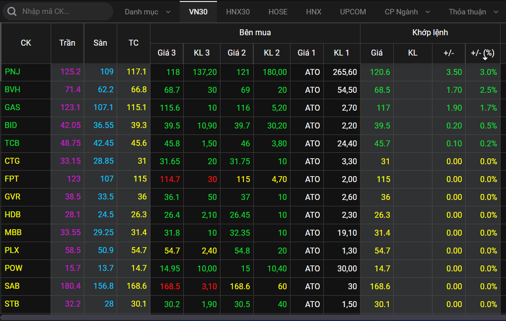Screen dimensions: 506x321
Task: Select the HOSE tab
Action: (278, 11)
